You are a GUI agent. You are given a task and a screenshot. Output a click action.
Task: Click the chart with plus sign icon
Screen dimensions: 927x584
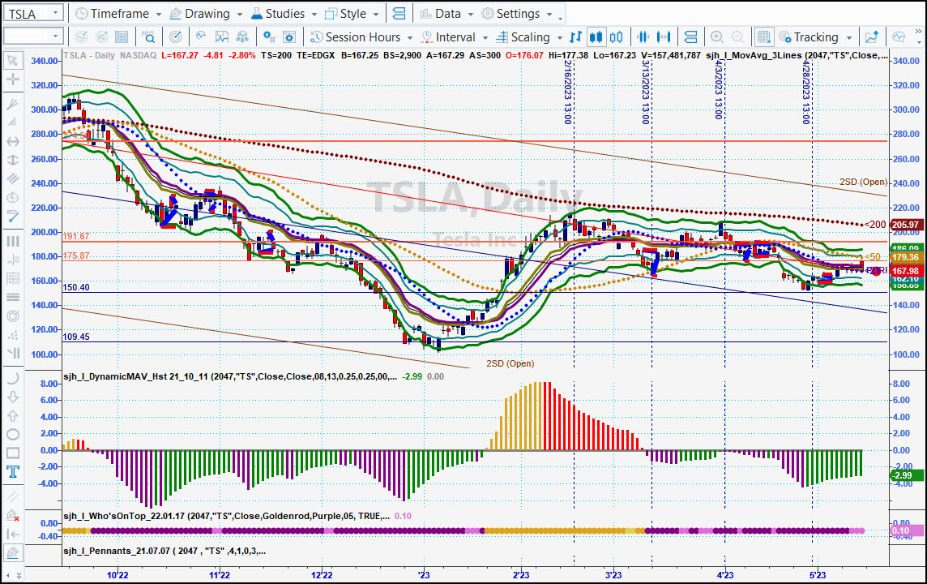[871, 37]
